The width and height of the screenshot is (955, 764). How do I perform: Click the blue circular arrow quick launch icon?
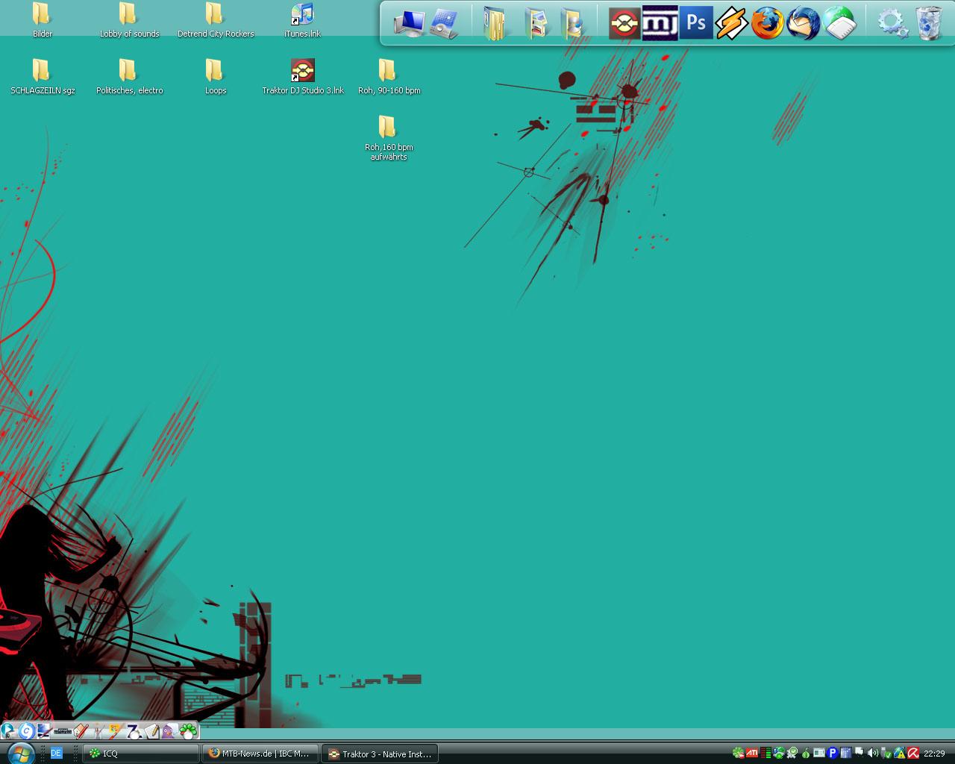tap(27, 731)
